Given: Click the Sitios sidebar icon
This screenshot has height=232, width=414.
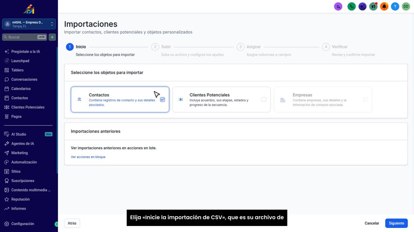Looking at the screenshot, I should (7, 172).
